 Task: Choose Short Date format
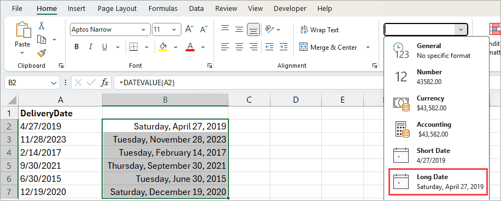pos(437,155)
